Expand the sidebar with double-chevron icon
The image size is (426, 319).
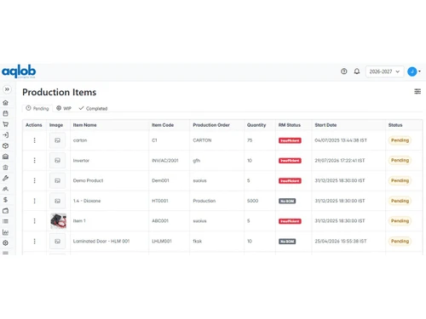7,89
